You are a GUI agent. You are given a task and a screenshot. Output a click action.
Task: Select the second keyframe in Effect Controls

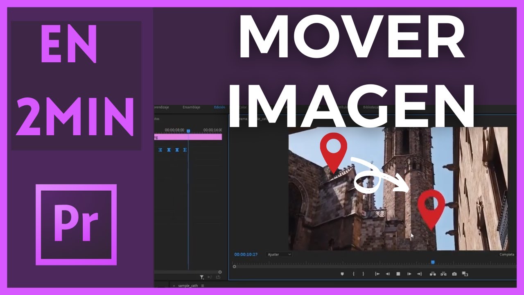(169, 150)
